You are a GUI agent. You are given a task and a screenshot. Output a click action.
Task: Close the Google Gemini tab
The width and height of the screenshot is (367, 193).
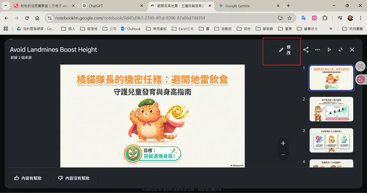278,6
